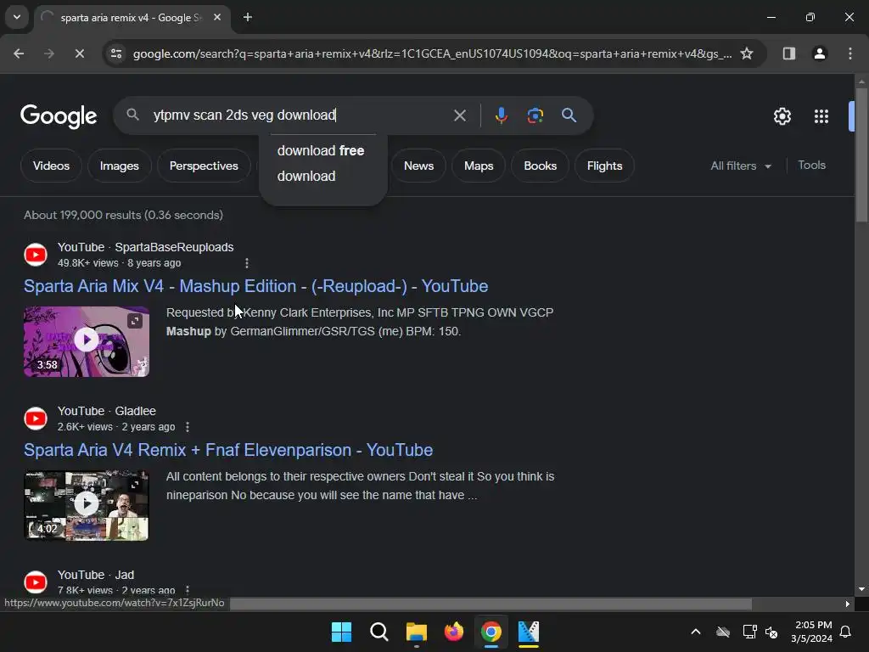Open File Explorer from taskbar
The image size is (869, 652).
coord(416,632)
